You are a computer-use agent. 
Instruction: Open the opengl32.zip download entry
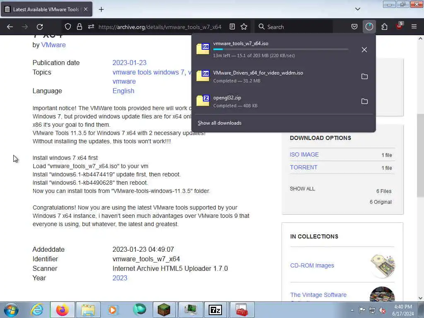pyautogui.click(x=275, y=101)
